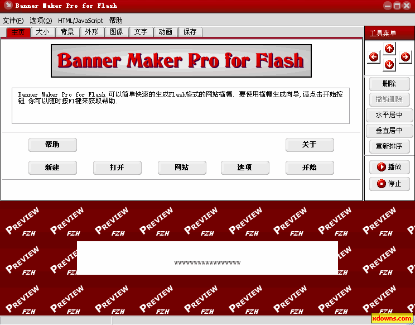The height and width of the screenshot is (325, 415).
Task: Switch to the 图像 tab
Action: coord(116,32)
